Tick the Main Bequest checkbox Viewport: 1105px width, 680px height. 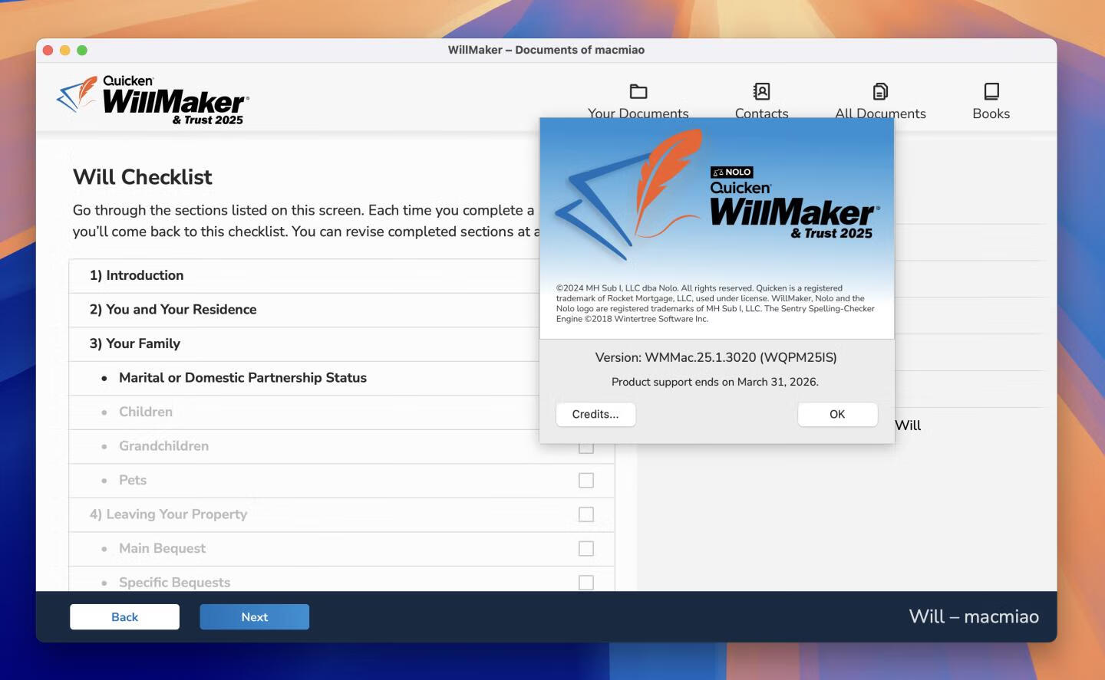pyautogui.click(x=586, y=548)
